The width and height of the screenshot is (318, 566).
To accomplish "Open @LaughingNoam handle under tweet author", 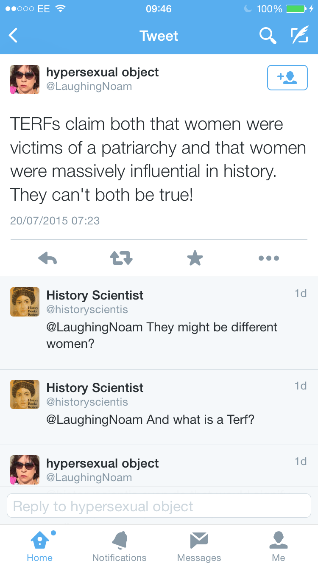I will 89,87.
